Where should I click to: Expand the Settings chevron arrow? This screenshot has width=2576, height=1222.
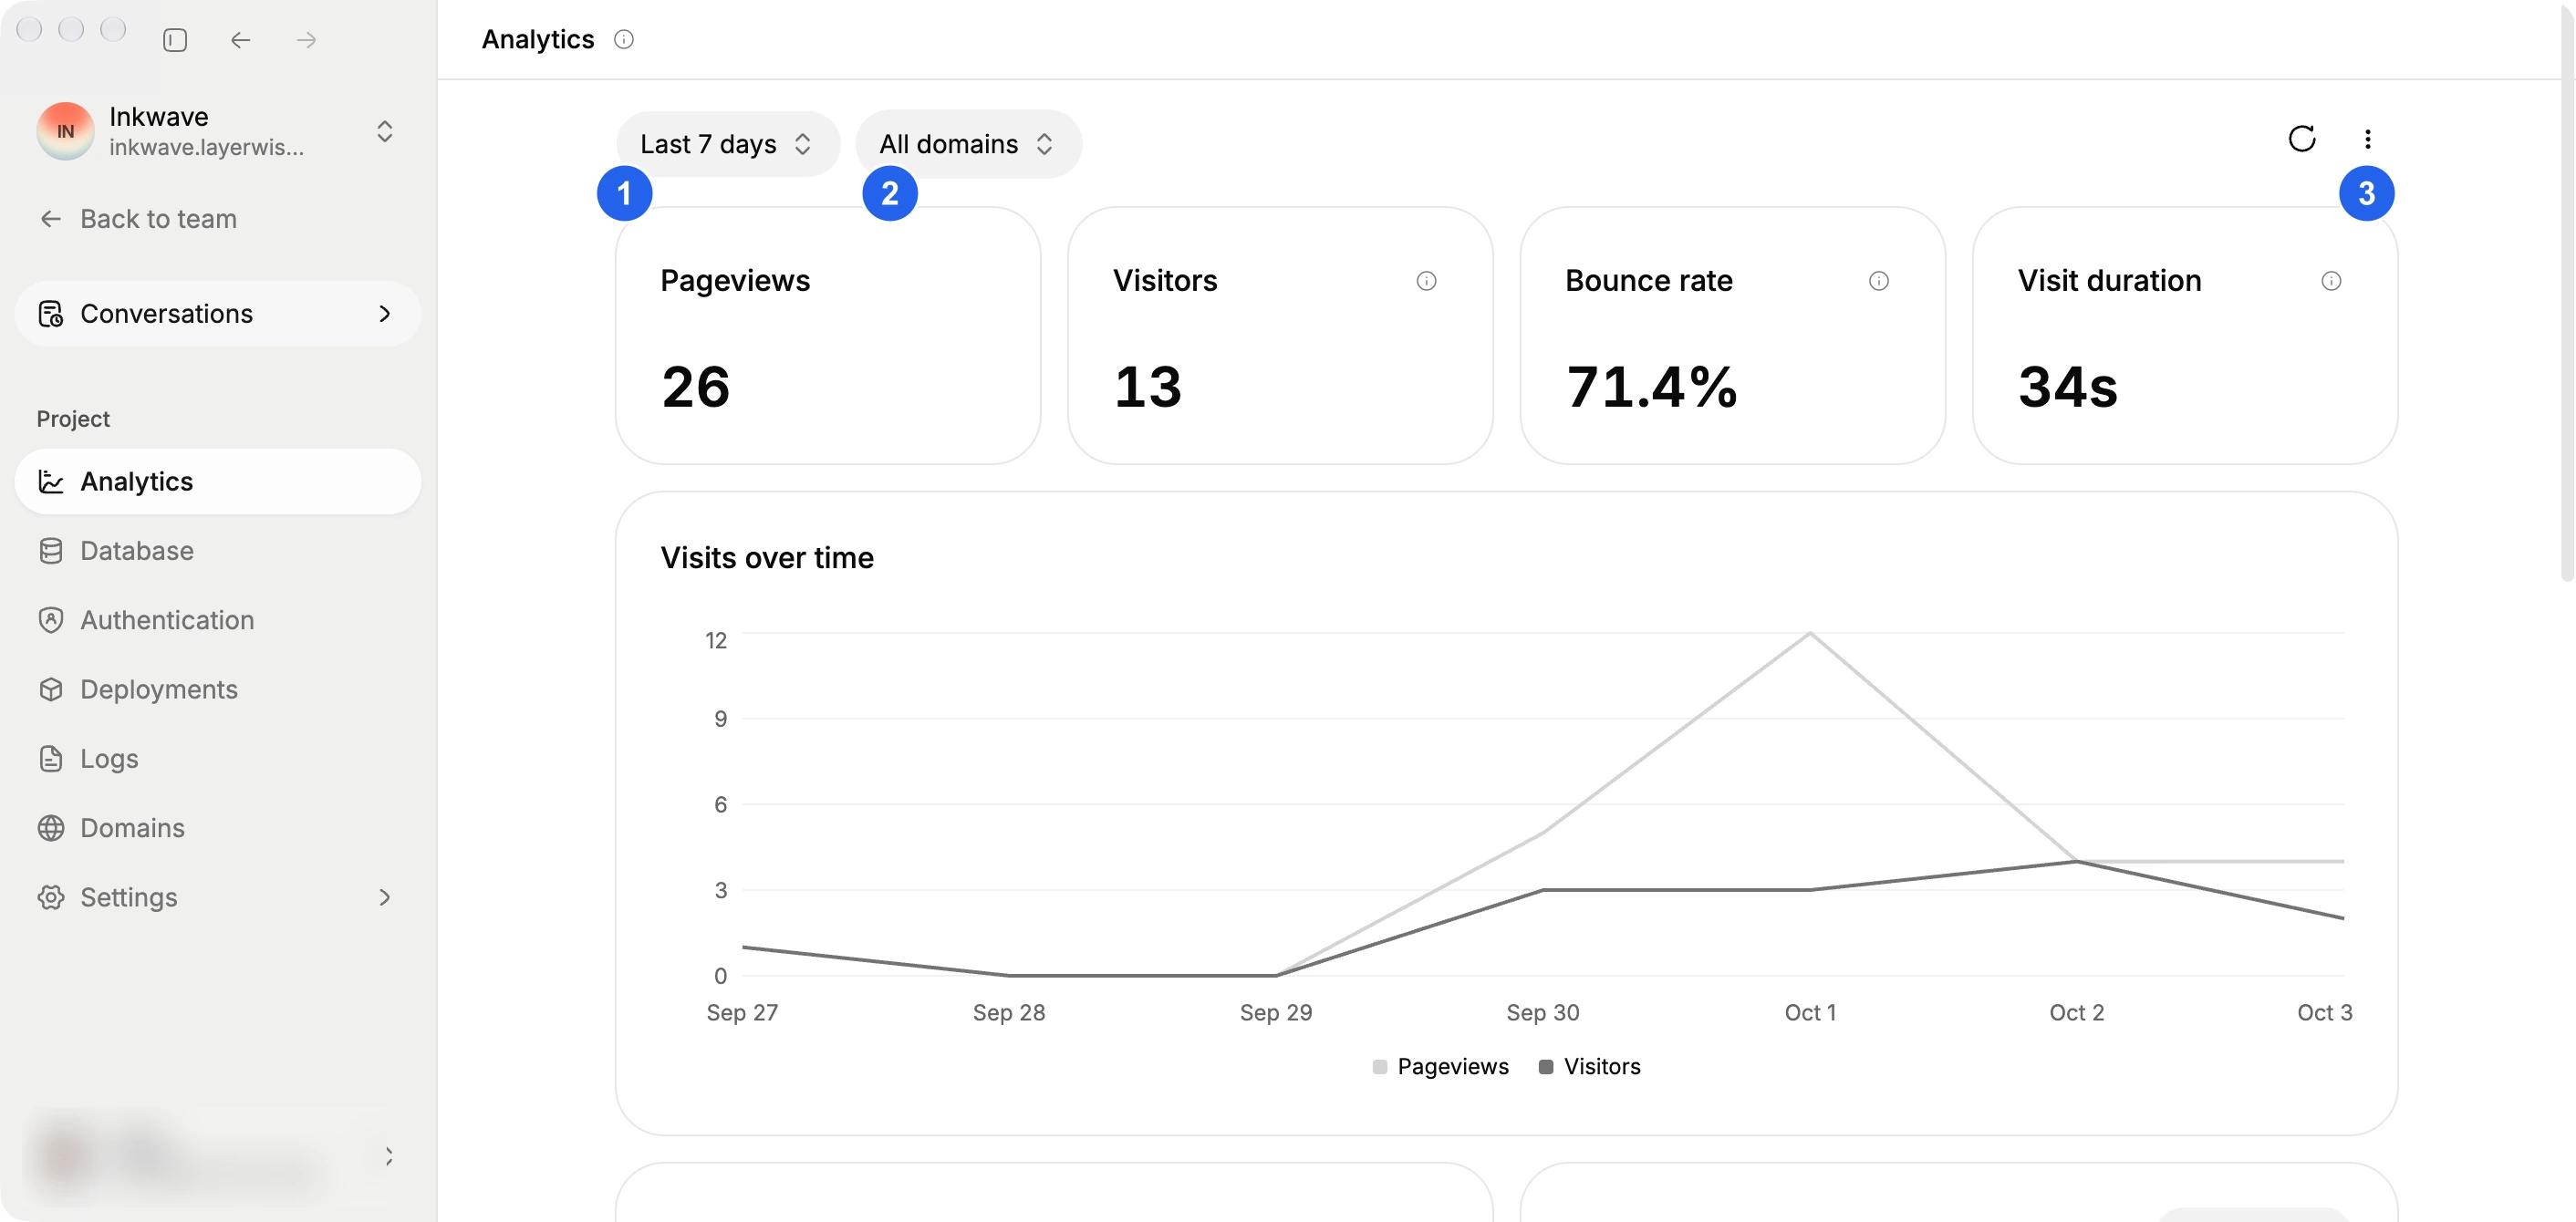(x=385, y=898)
